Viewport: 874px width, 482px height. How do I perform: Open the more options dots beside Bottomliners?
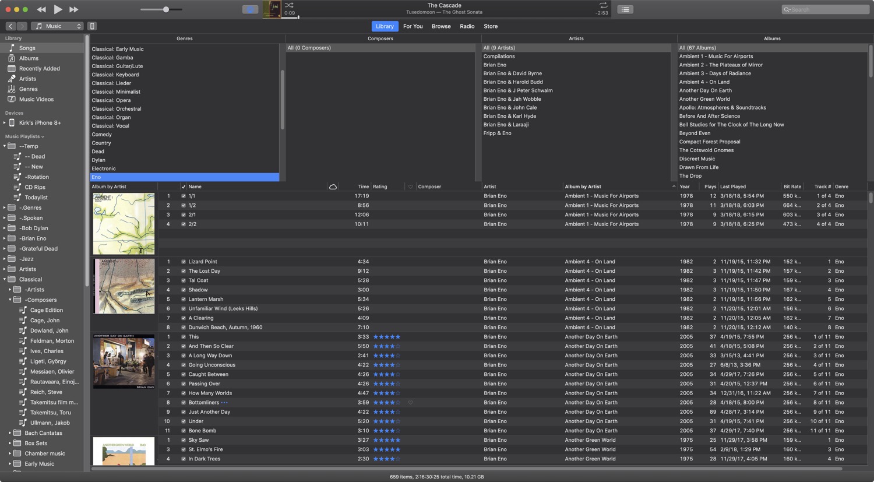coord(224,403)
